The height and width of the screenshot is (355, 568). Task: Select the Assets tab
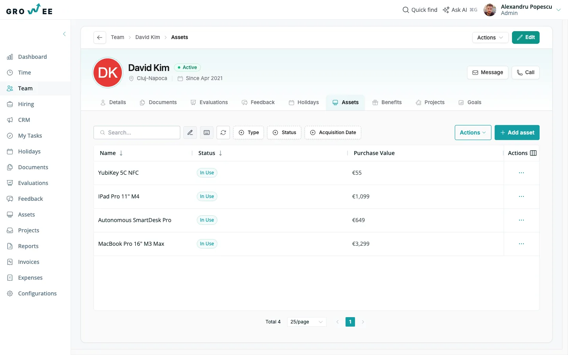346,103
